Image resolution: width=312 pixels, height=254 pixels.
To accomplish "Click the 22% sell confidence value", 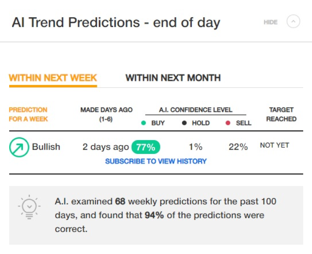I will pyautogui.click(x=238, y=147).
